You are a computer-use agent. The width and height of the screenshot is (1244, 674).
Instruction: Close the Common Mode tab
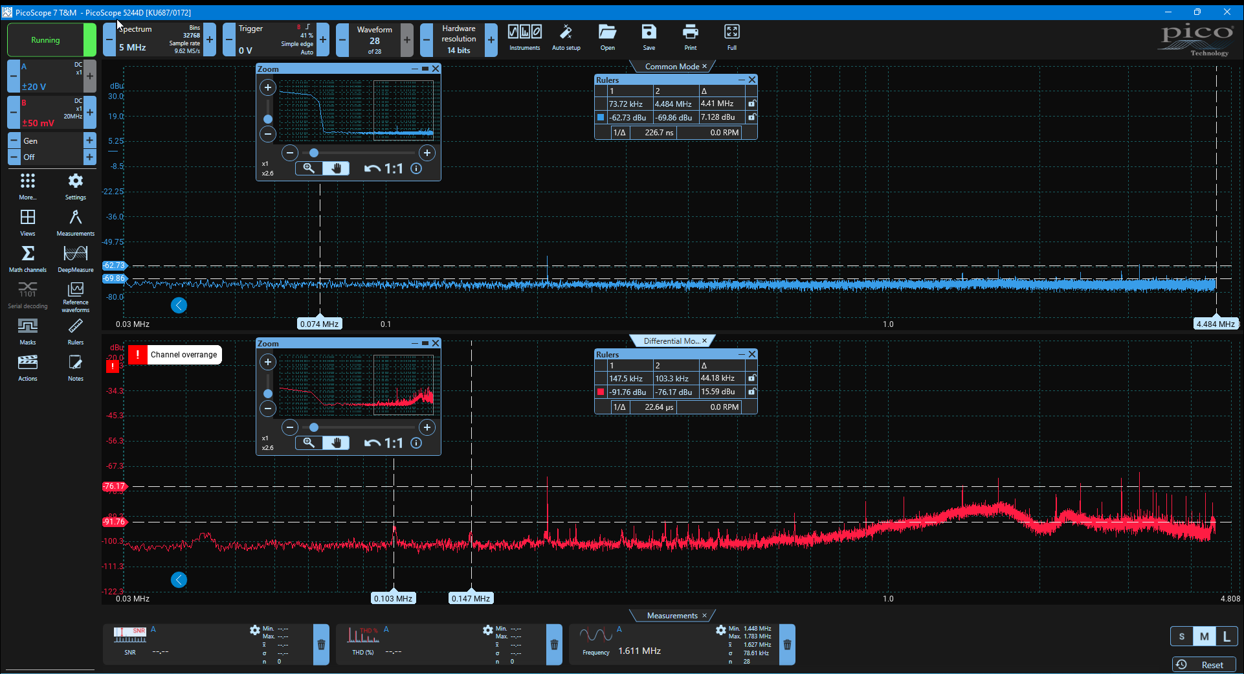[705, 66]
